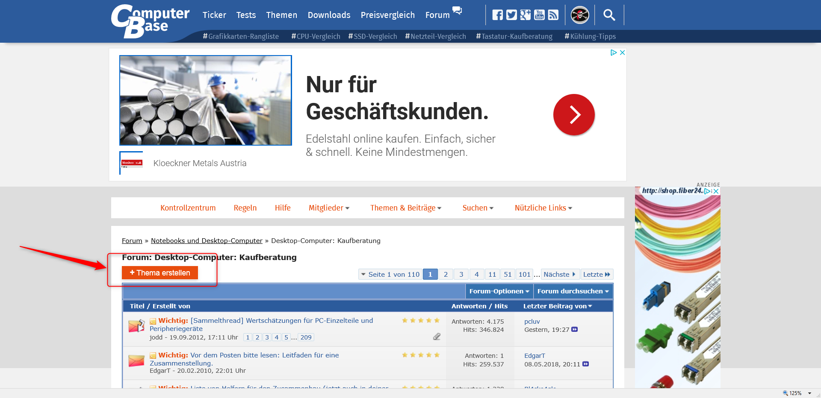Click envelope icon of Leitfaden topic

136,360
